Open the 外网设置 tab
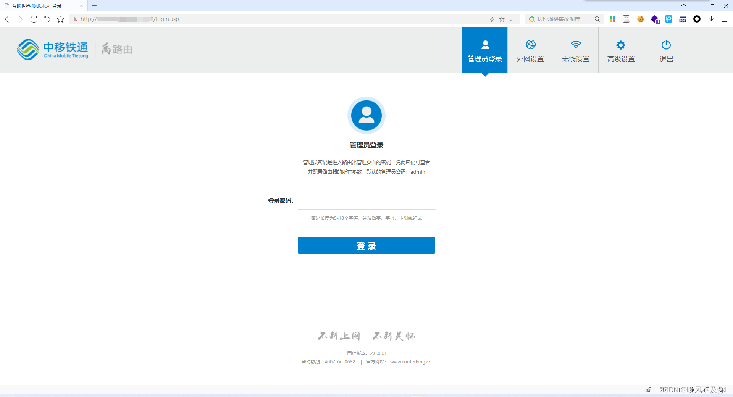The height and width of the screenshot is (397, 733). coord(530,50)
